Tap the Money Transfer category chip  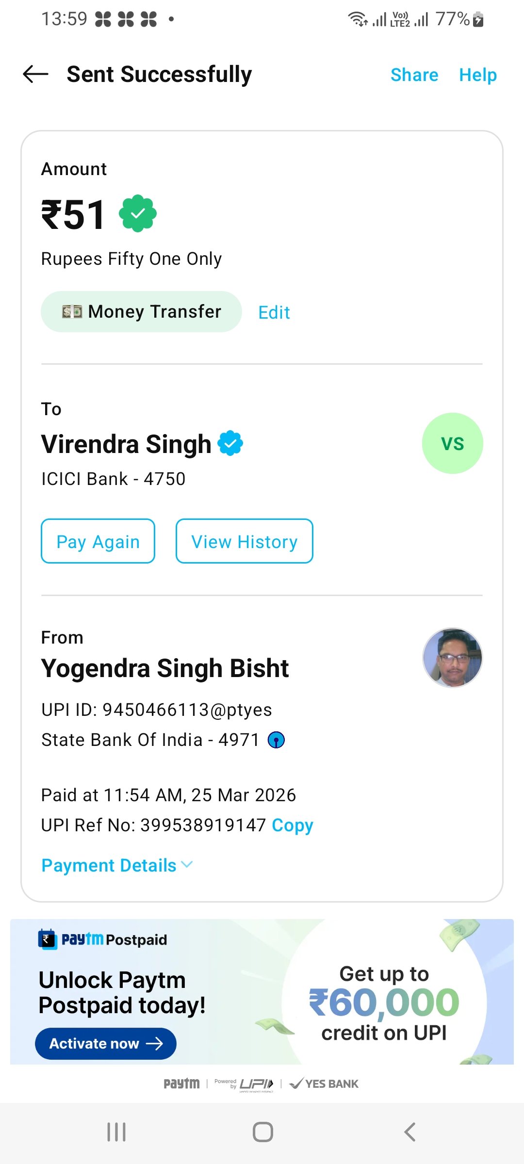tap(141, 311)
